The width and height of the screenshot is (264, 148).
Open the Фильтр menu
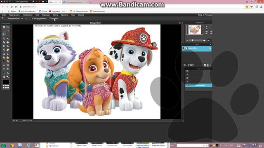click(x=55, y=15)
